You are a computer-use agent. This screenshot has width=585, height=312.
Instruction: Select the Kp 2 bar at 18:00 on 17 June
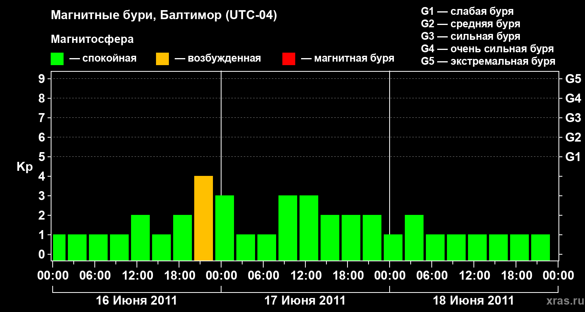pyautogui.click(x=351, y=238)
